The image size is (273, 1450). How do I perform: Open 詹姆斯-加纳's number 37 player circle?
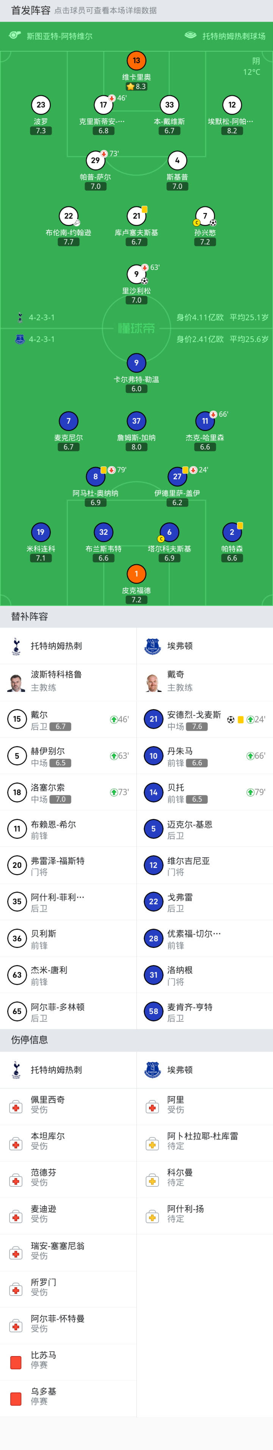coord(136,420)
